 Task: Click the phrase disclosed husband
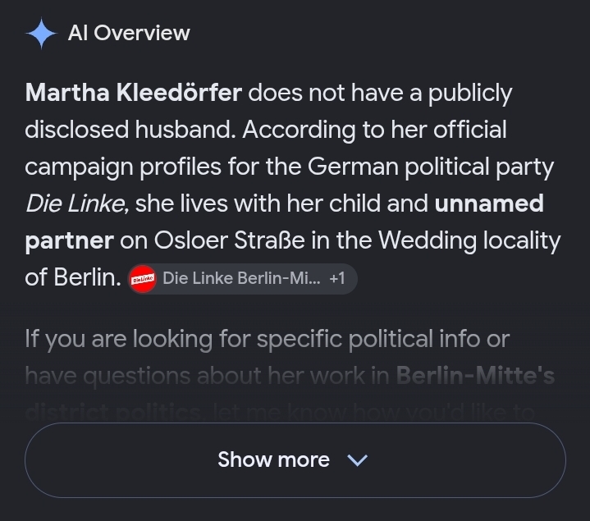click(x=130, y=130)
